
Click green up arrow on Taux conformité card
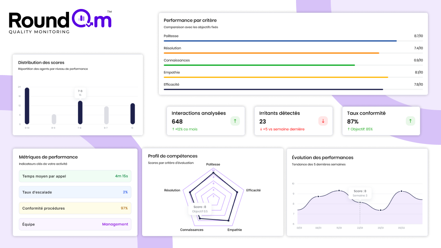click(x=410, y=121)
